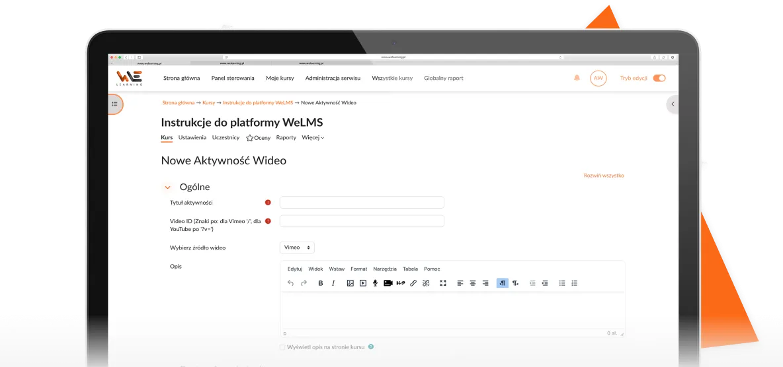The width and height of the screenshot is (783, 367).
Task: Insert a bulleted list
Action: pyautogui.click(x=561, y=283)
